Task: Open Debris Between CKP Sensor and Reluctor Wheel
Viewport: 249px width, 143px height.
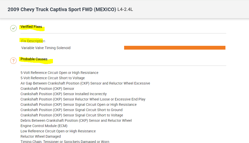Action: [76, 120]
